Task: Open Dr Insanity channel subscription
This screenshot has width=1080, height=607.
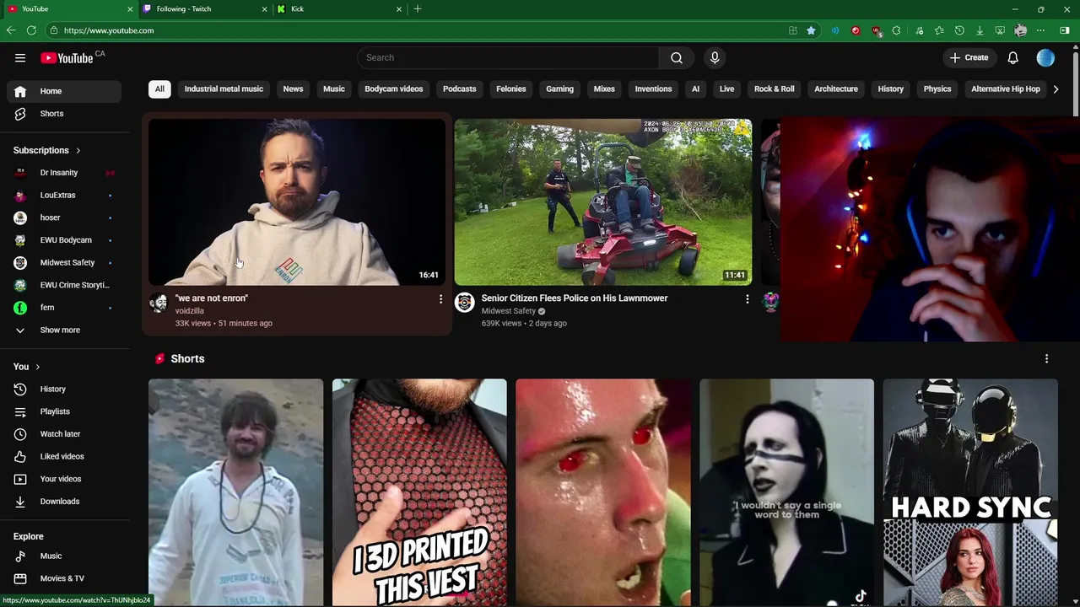Action: pyautogui.click(x=64, y=173)
